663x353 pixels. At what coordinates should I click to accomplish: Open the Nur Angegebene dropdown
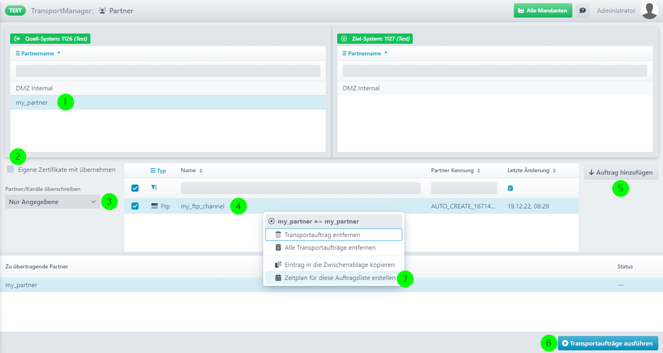click(52, 202)
